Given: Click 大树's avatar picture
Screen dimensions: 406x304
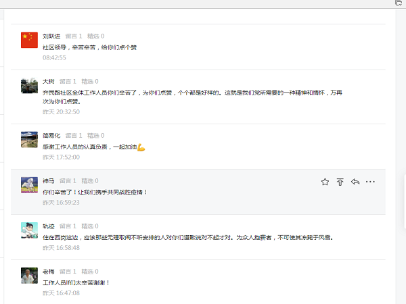Looking at the screenshot, I should pyautogui.click(x=29, y=85).
